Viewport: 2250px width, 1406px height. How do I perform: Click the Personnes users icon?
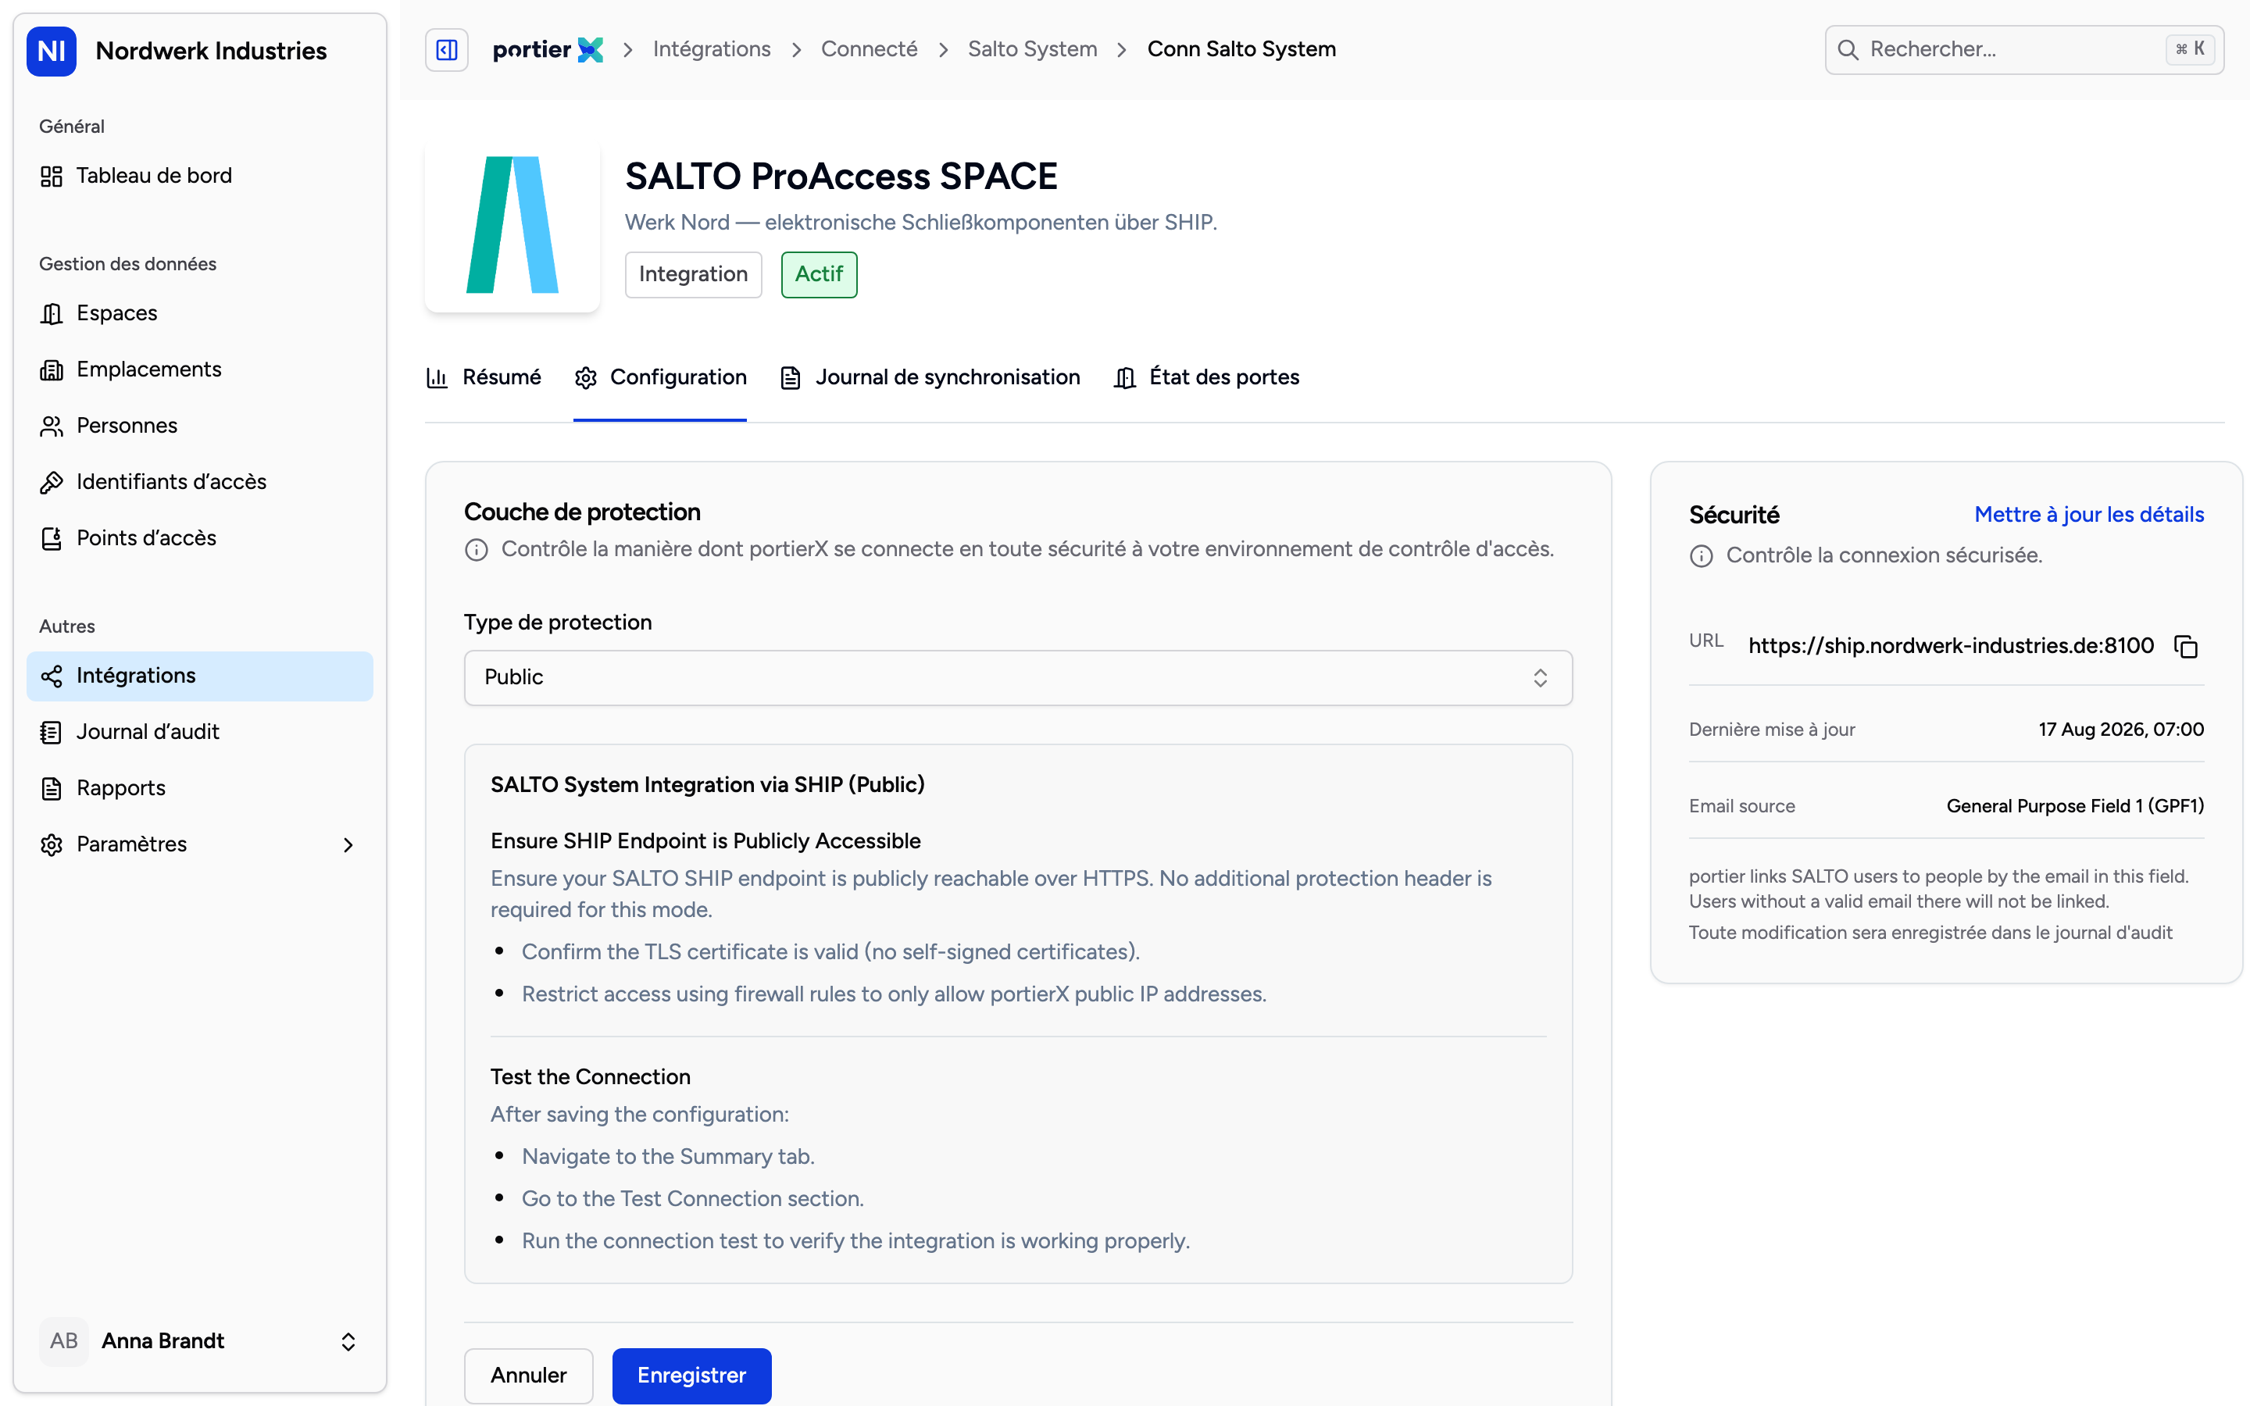coord(51,426)
